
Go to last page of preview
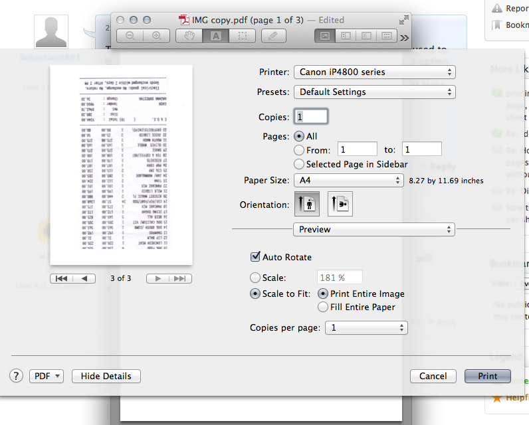point(180,278)
